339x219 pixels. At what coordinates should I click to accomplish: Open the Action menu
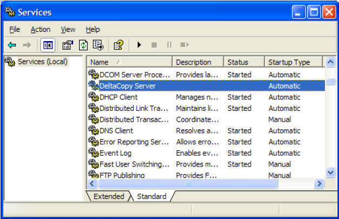pyautogui.click(x=41, y=29)
